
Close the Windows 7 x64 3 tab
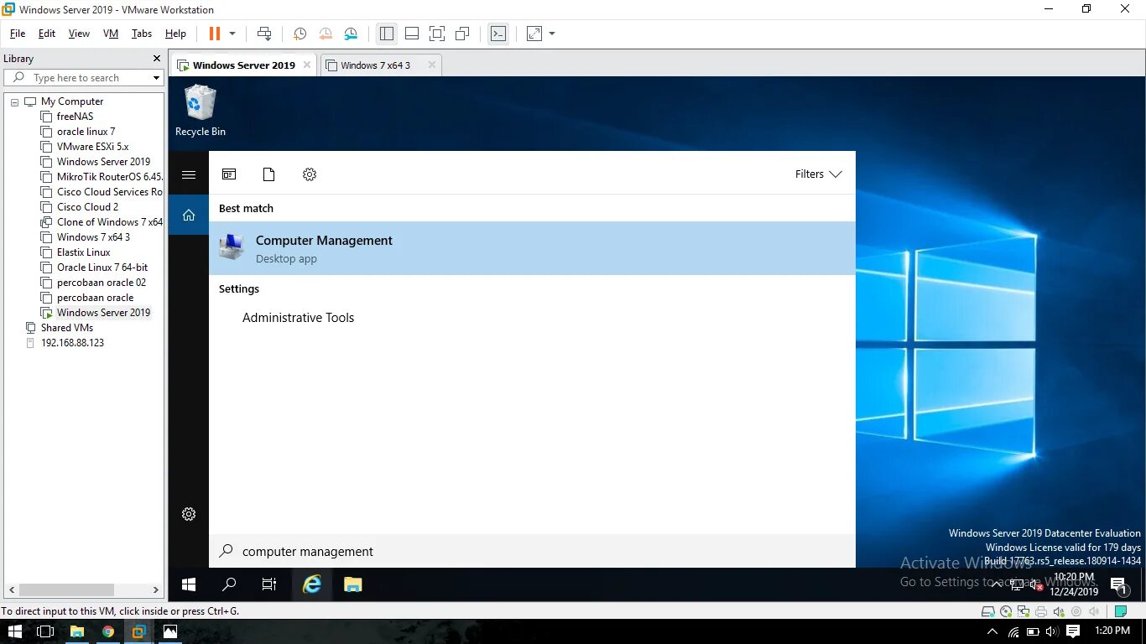tap(432, 65)
